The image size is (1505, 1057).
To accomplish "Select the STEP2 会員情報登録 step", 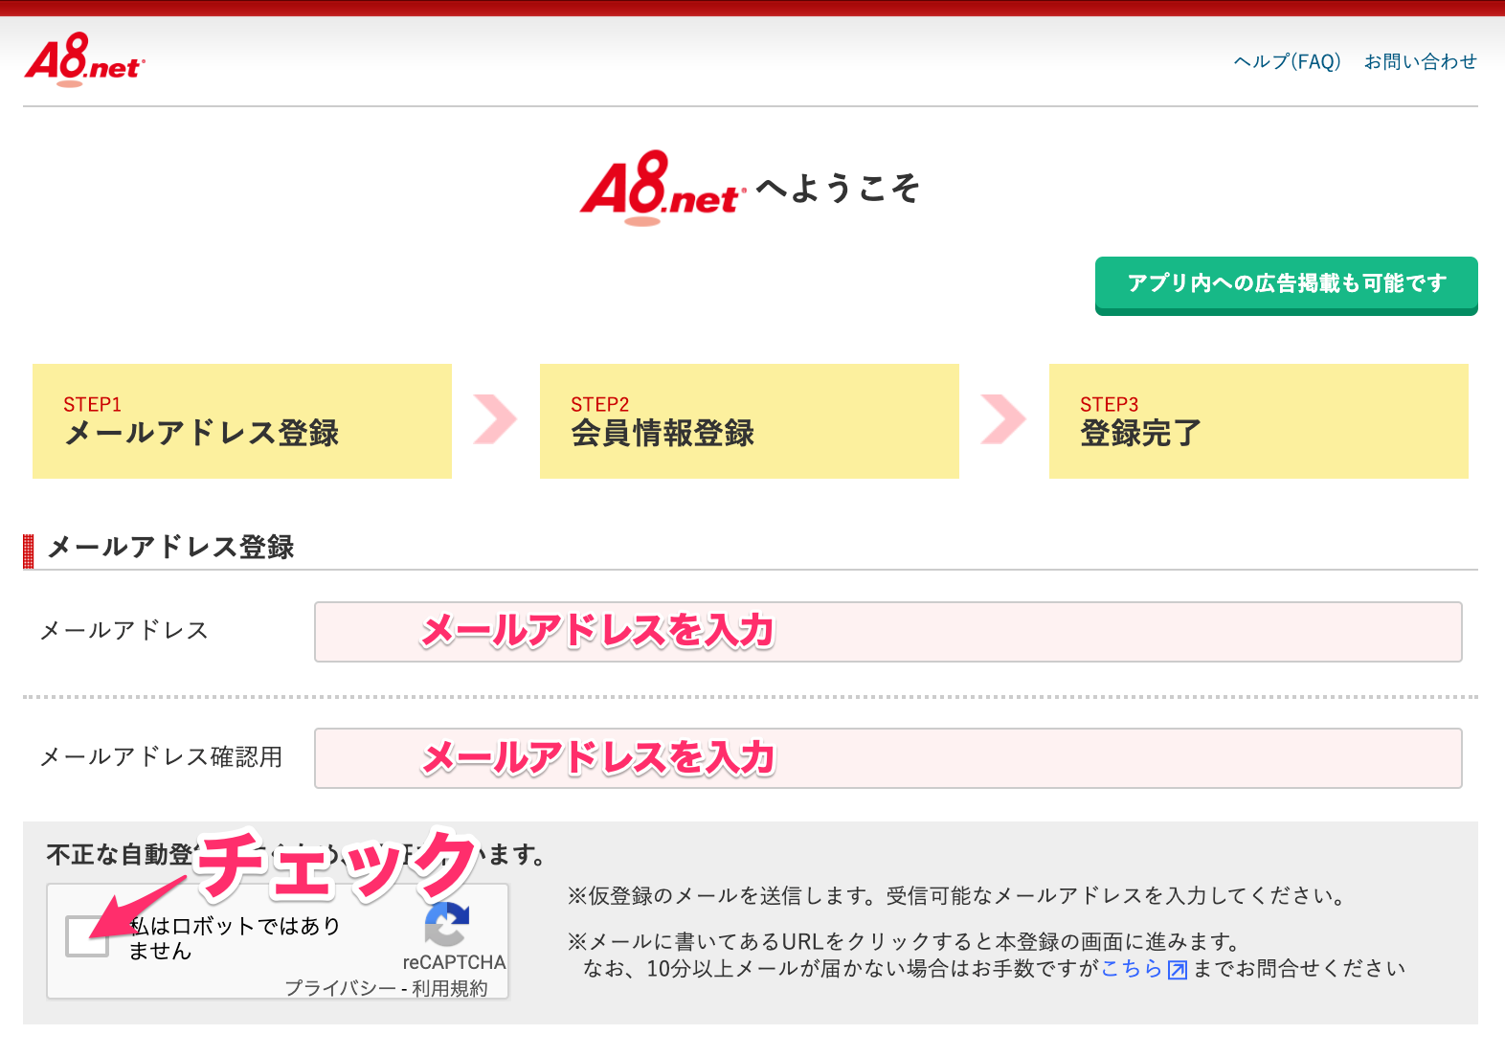I will pyautogui.click(x=750, y=421).
